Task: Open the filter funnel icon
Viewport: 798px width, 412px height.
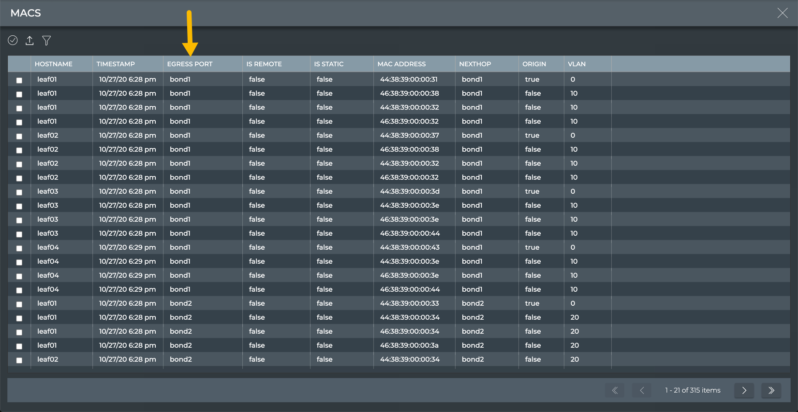Action: click(x=46, y=41)
